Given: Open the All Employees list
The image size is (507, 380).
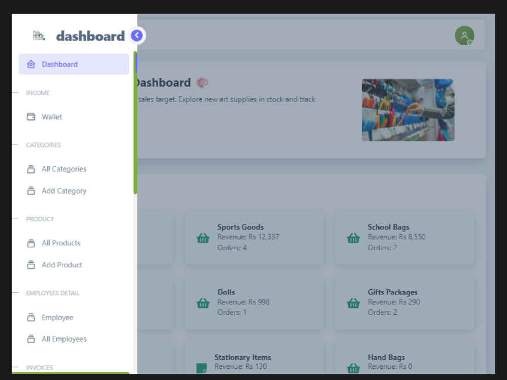Looking at the screenshot, I should [64, 339].
